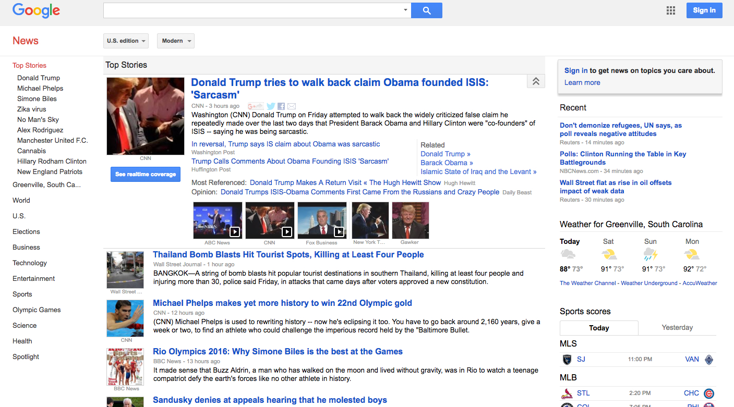Click Sunday's thunderstorm weather icon

pyautogui.click(x=651, y=254)
